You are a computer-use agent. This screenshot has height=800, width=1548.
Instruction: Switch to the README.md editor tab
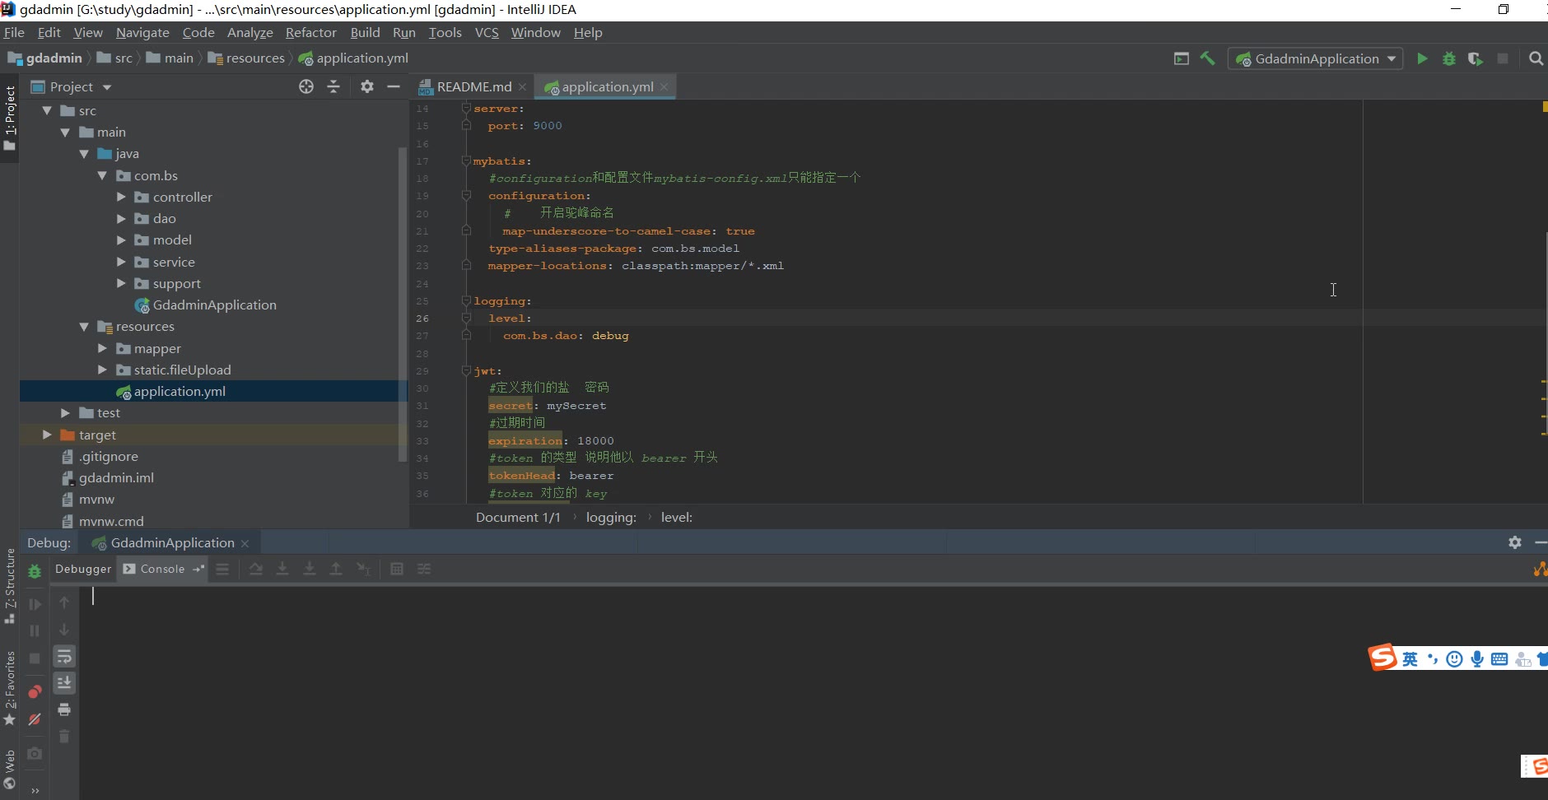point(473,86)
